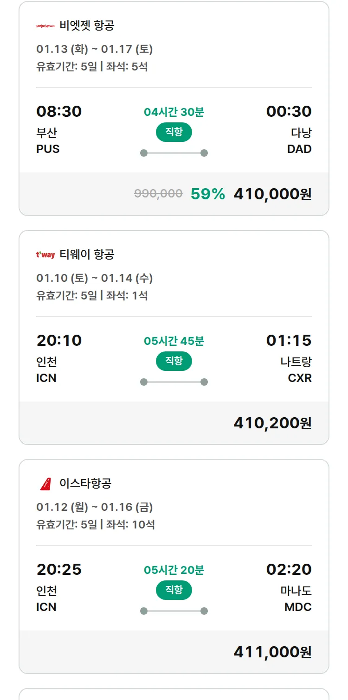Click the 나트랑 CXR destination

click(296, 369)
